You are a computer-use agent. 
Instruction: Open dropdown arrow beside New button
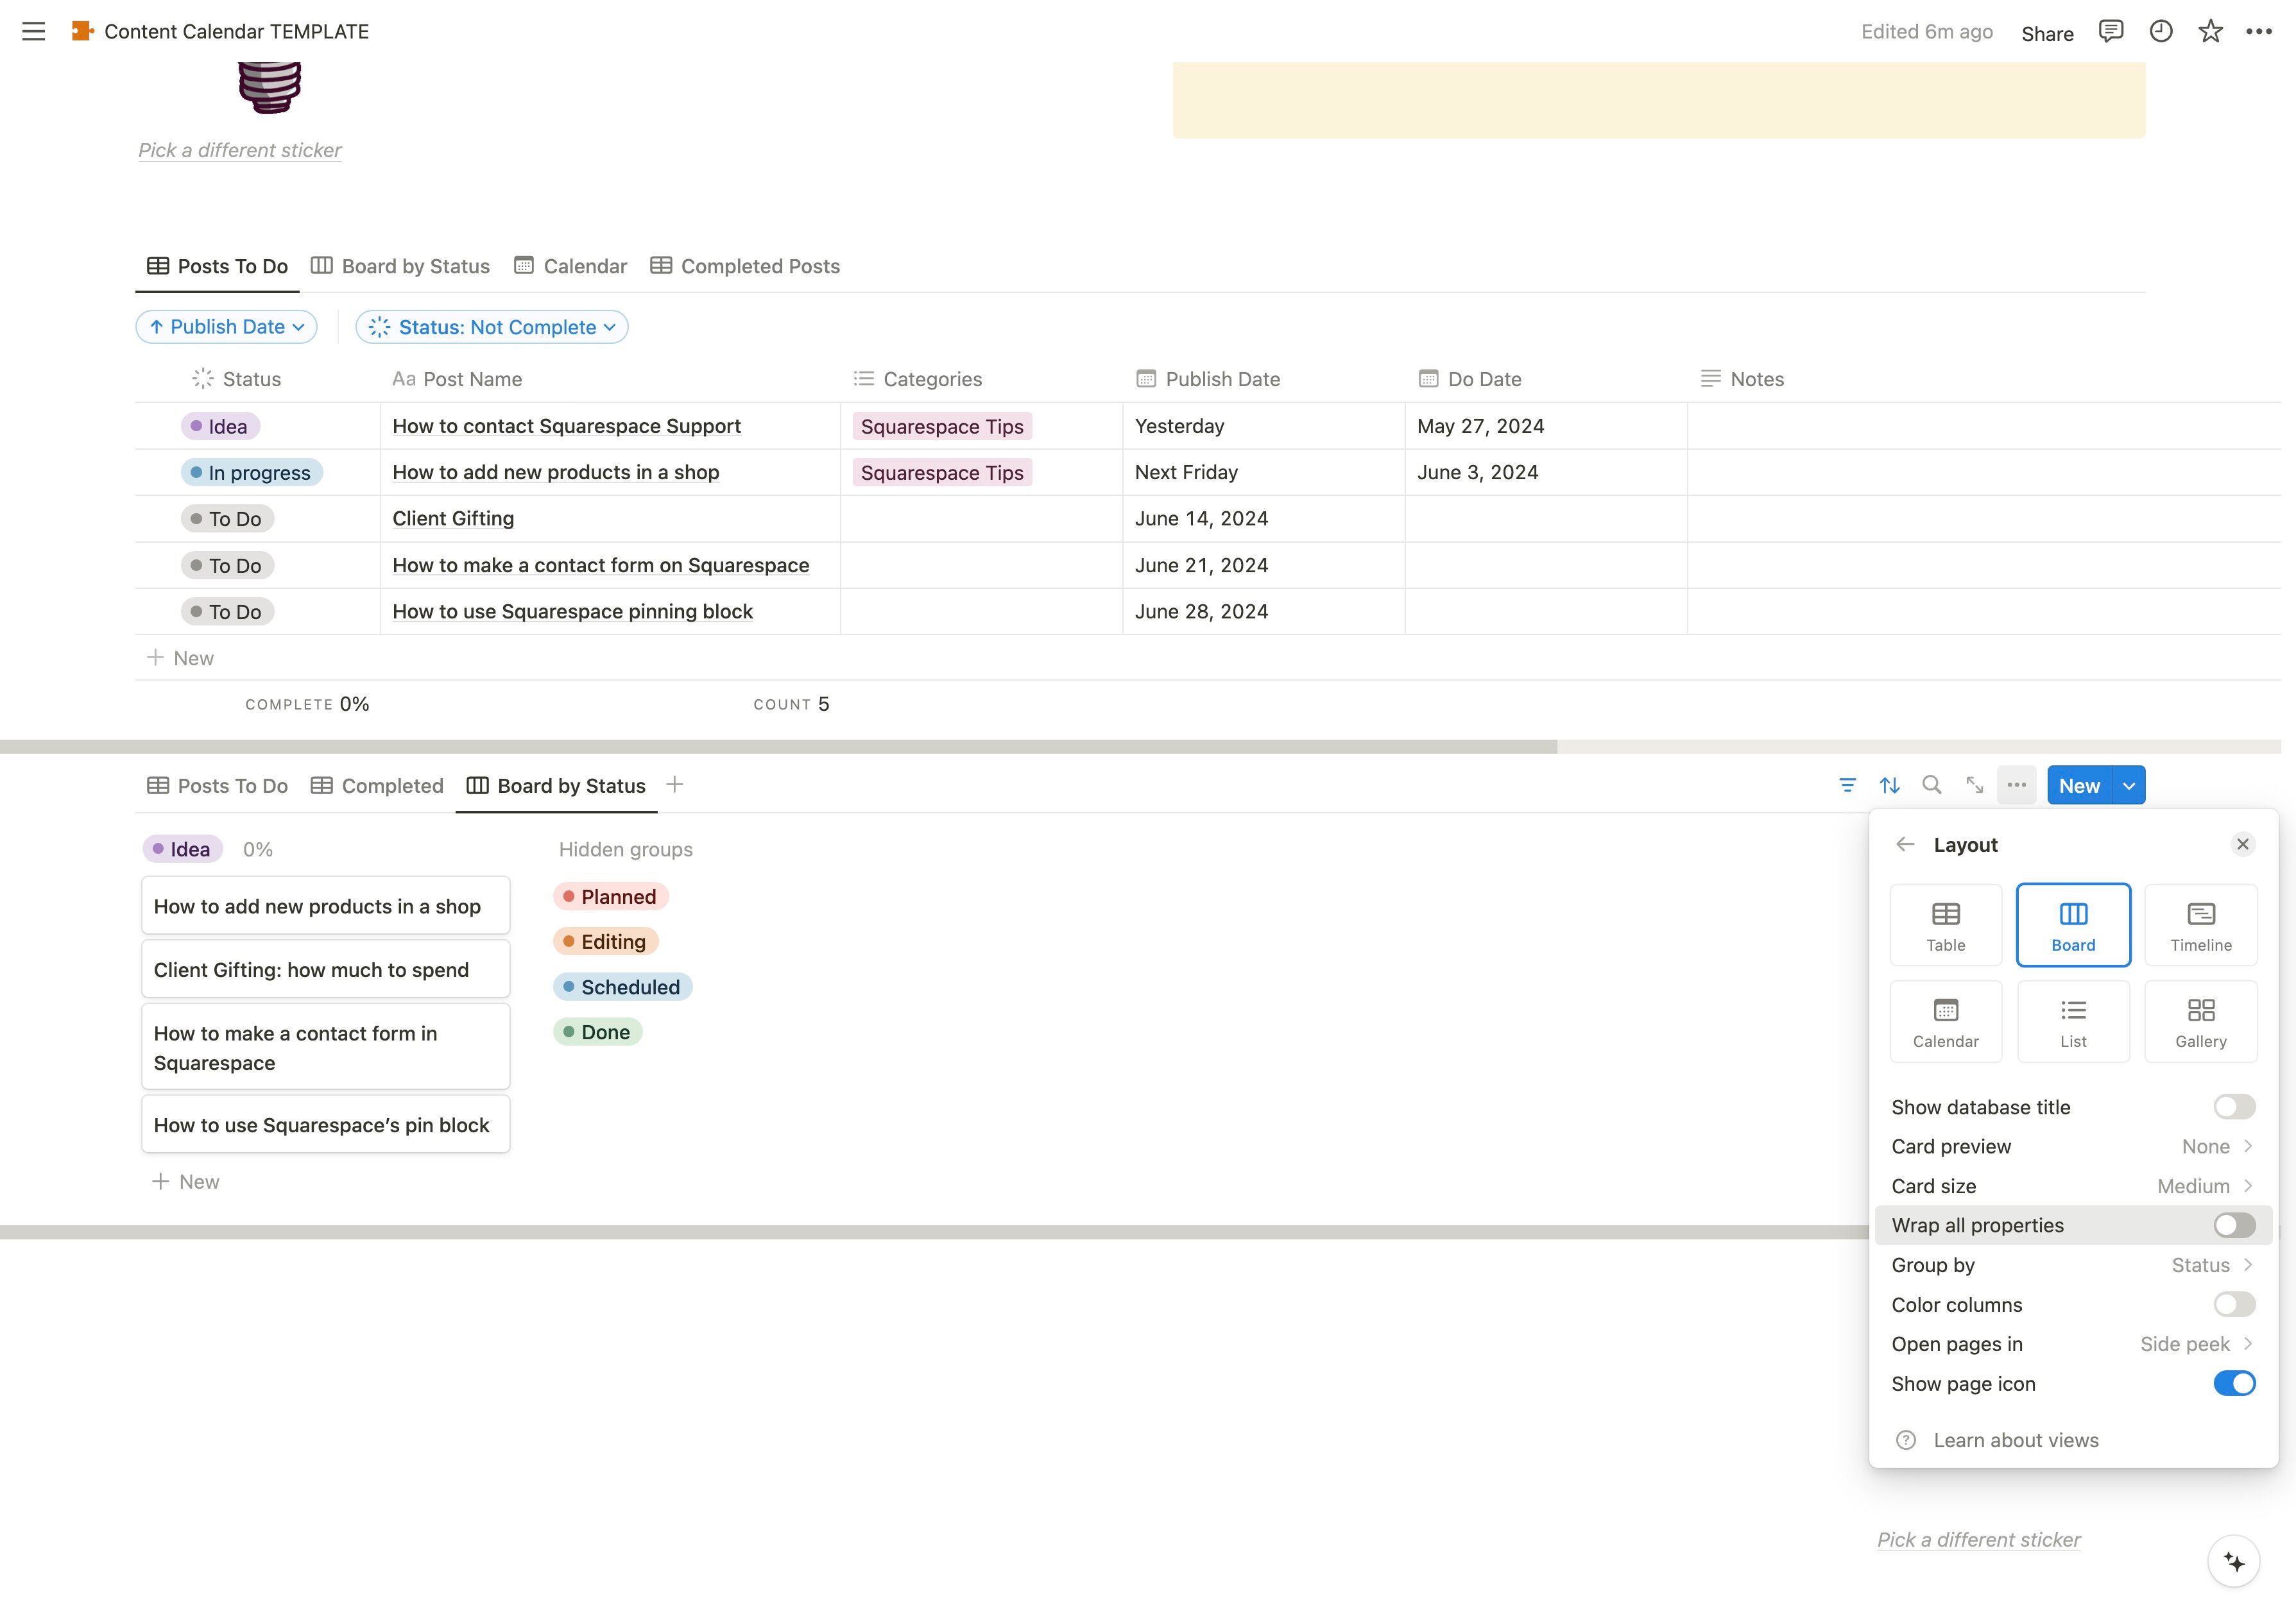(2129, 786)
